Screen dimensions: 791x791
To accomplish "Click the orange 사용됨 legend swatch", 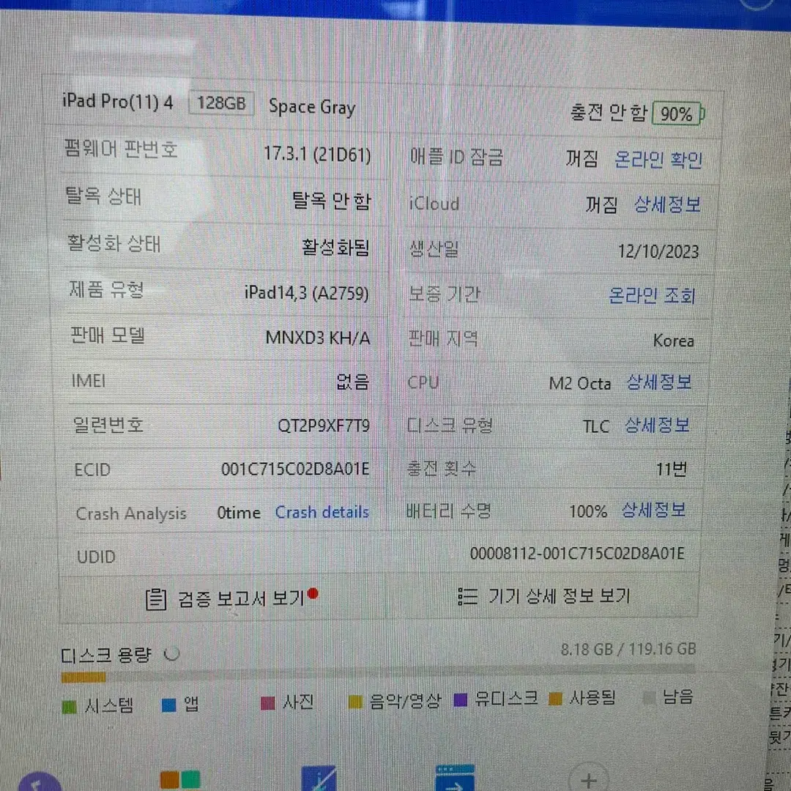I will tap(555, 699).
